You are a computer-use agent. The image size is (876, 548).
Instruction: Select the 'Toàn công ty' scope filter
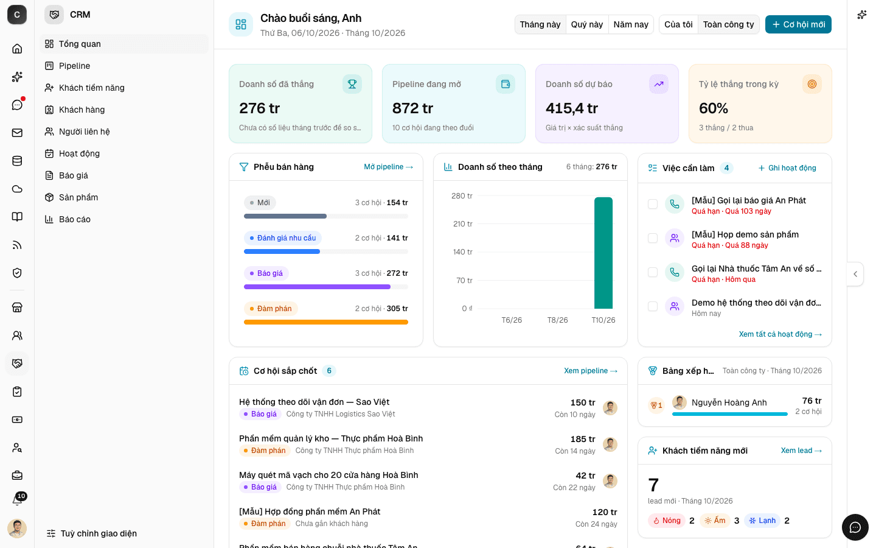click(x=728, y=24)
